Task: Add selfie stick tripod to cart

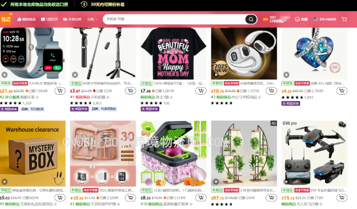Action: coord(130,91)
